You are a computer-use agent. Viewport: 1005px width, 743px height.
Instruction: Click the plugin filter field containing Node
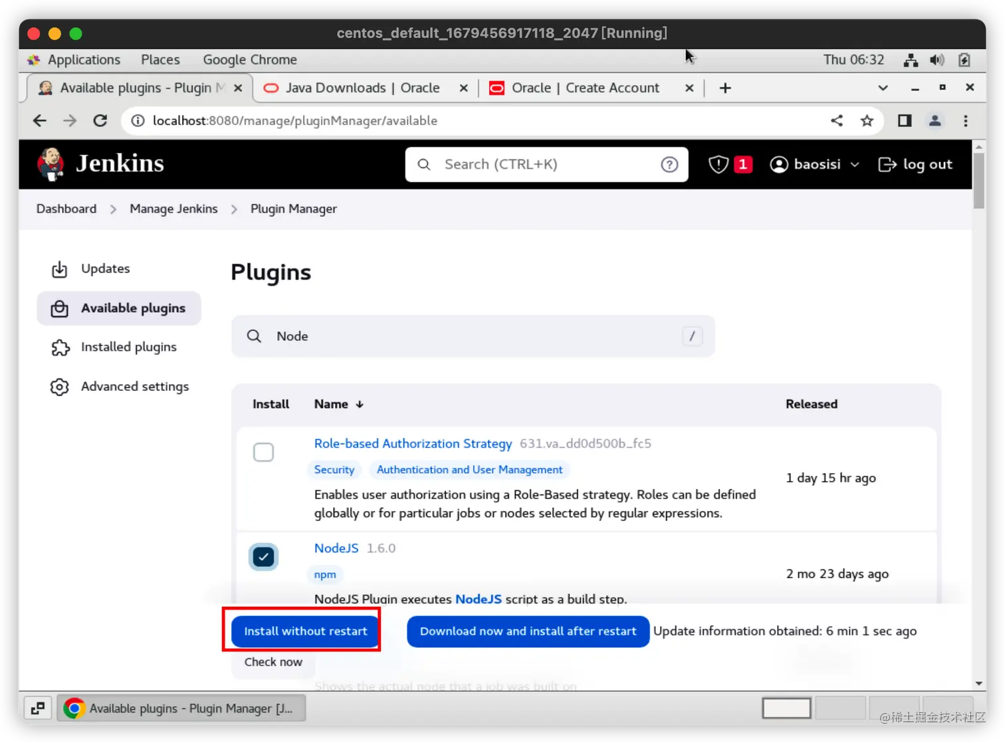click(473, 336)
